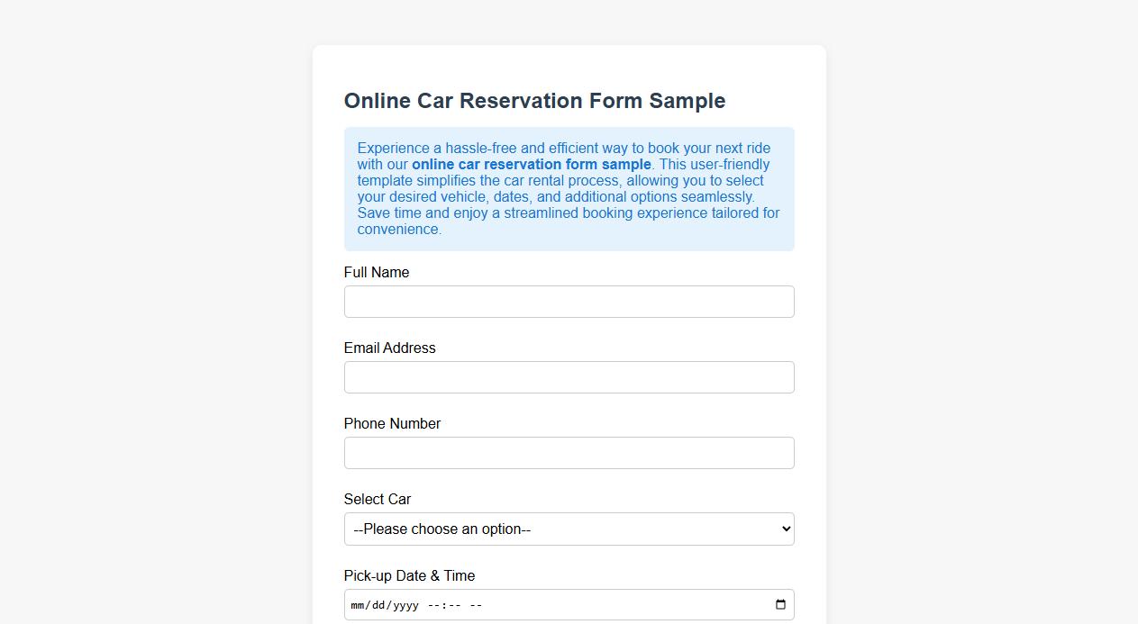Click the blue introduction text box
The width and height of the screenshot is (1138, 624).
point(569,189)
